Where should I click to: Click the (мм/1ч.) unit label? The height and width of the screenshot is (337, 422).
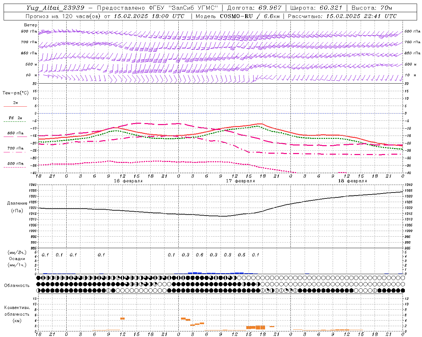click(17, 265)
